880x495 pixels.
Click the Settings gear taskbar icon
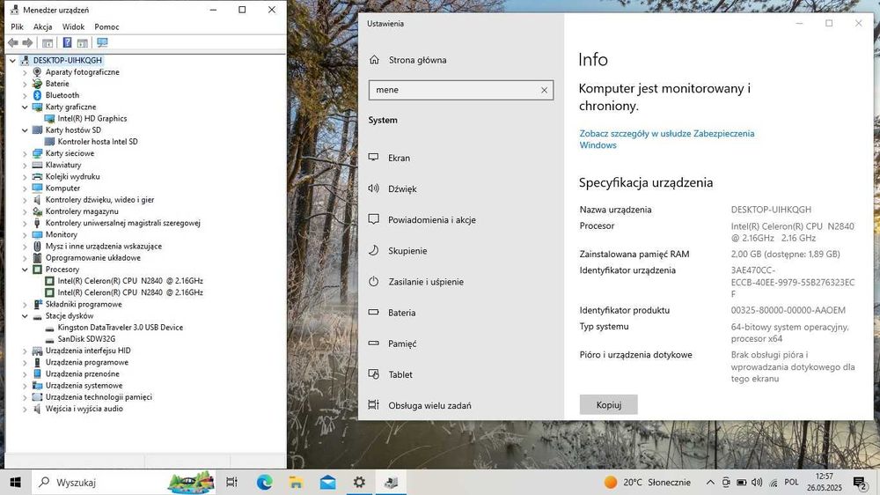coord(359,482)
